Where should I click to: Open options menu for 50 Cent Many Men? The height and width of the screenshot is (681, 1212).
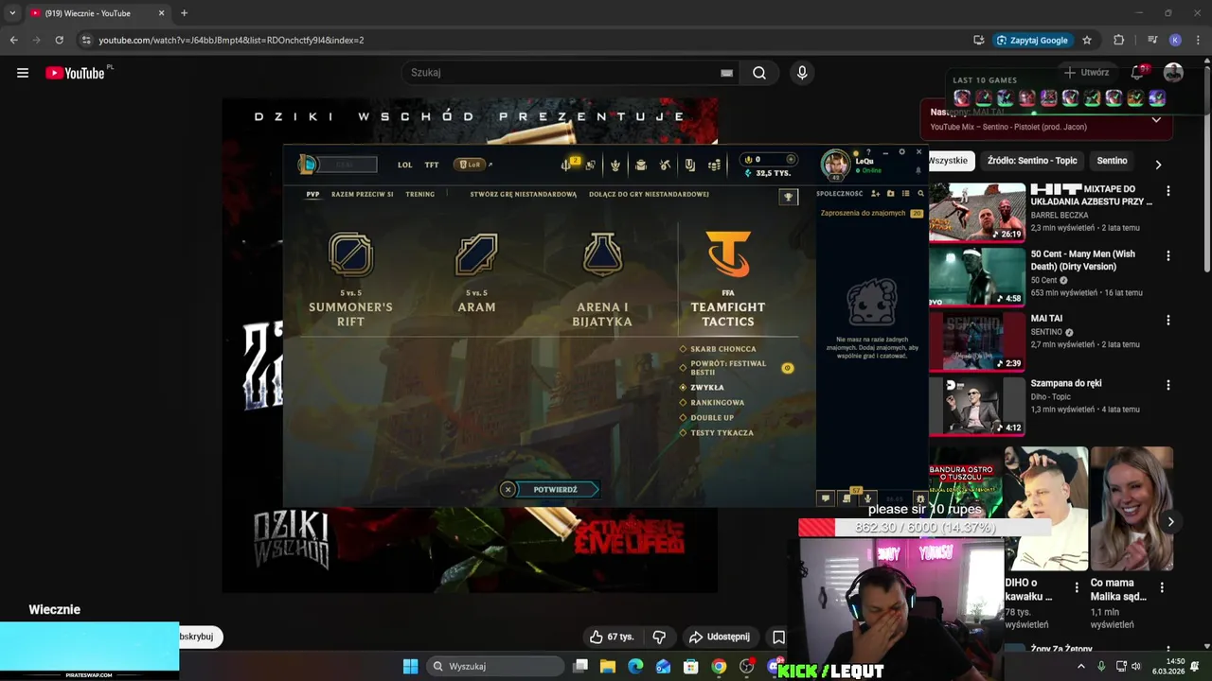1167,256
